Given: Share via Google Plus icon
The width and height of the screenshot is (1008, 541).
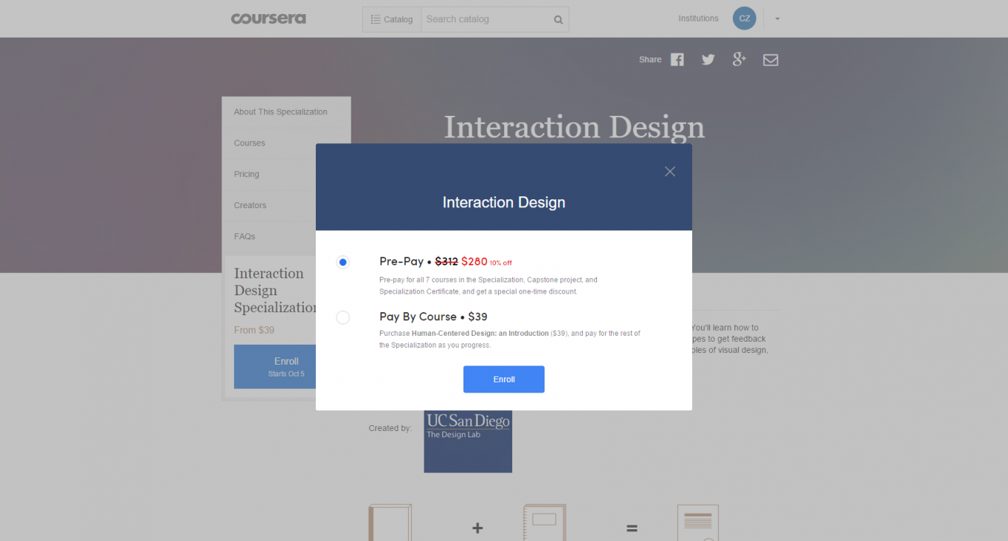Looking at the screenshot, I should (739, 60).
